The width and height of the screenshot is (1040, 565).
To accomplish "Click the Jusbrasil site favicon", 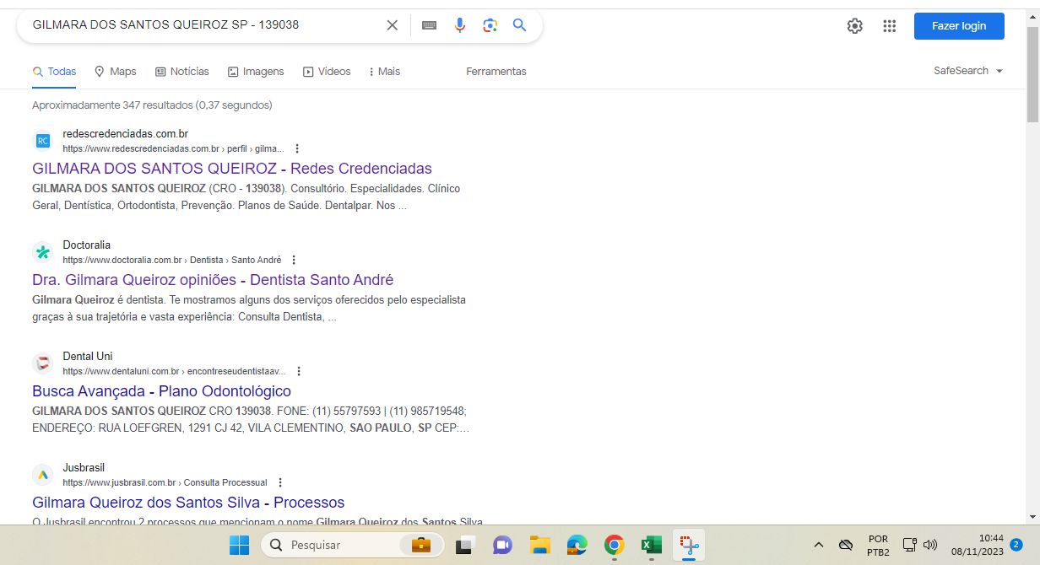I will point(42,475).
